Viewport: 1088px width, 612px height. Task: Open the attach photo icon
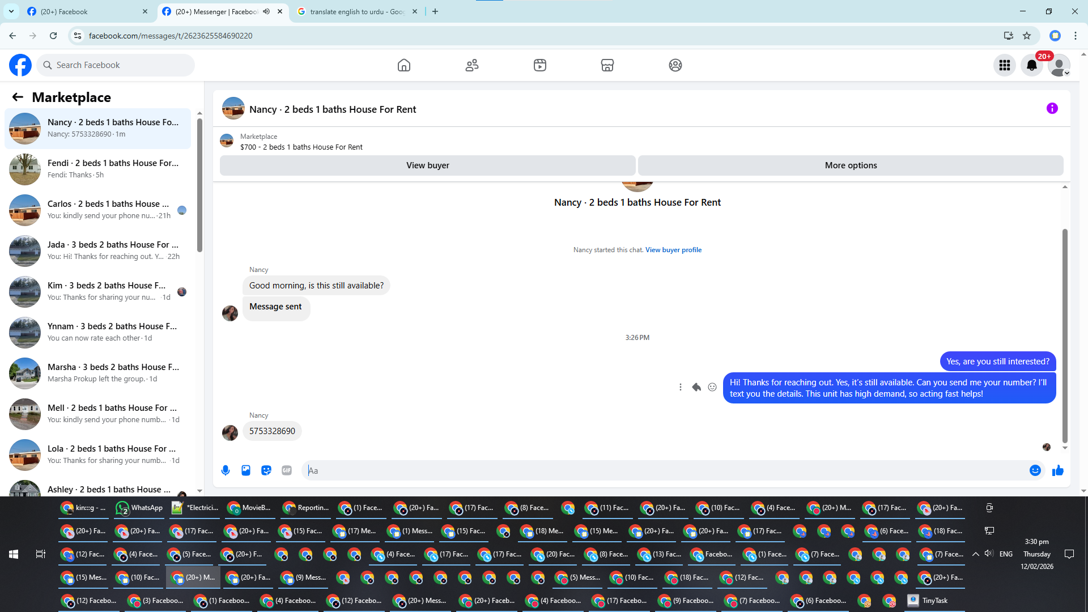(x=246, y=470)
